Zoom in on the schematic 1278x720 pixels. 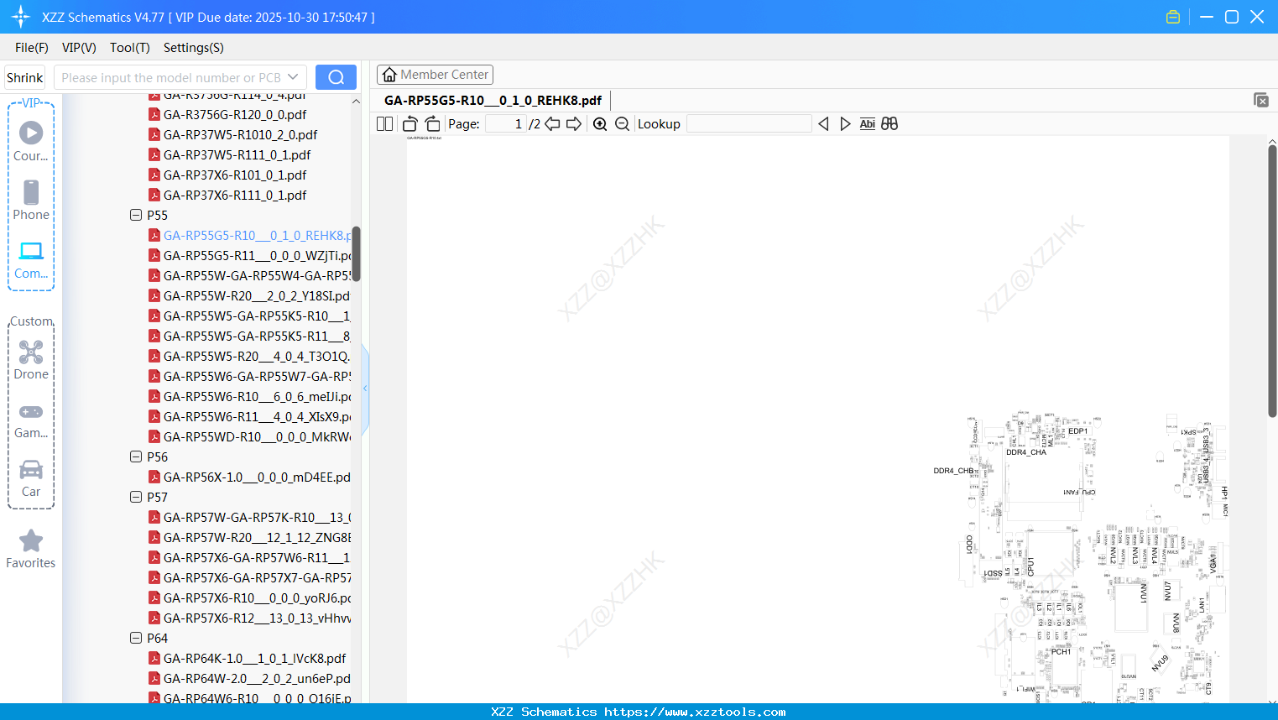pyautogui.click(x=600, y=123)
